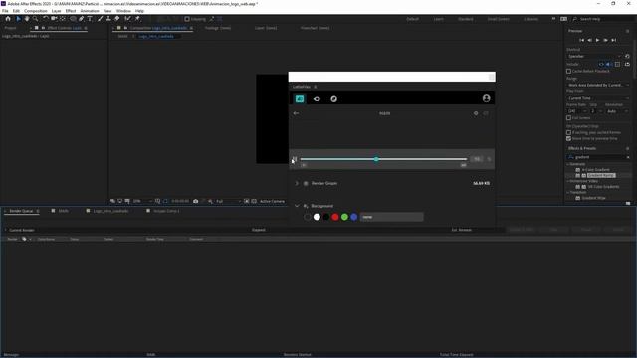Open viewer resolution 'Full' dropdown
Image resolution: width=637 pixels, height=358 pixels.
click(x=228, y=201)
